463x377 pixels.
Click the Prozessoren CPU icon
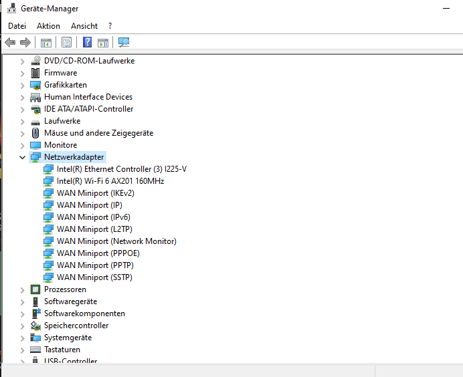[x=35, y=289]
